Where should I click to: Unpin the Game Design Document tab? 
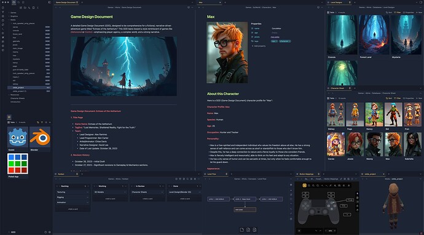[x=77, y=2]
